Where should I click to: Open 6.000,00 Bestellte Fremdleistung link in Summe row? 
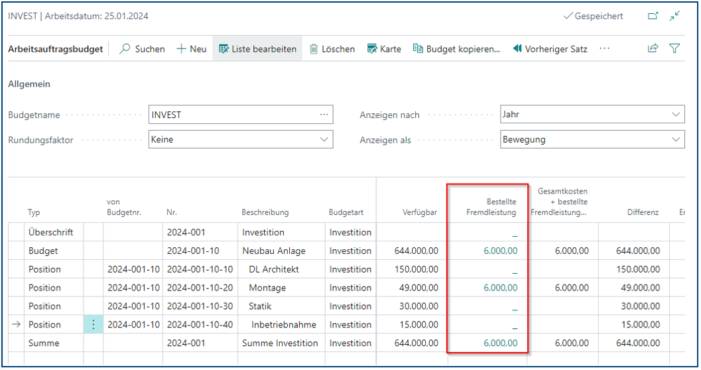click(x=500, y=343)
